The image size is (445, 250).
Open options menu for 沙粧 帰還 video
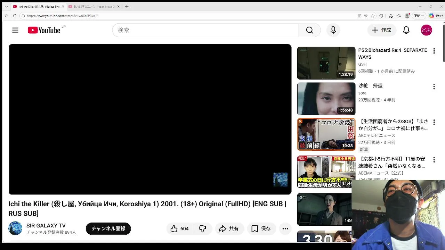pyautogui.click(x=434, y=86)
